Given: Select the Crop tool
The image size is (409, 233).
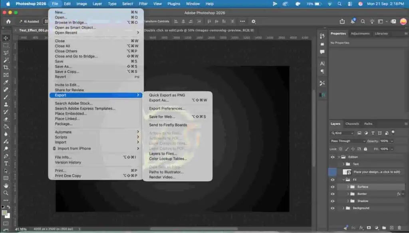Looking at the screenshot, I should click(6, 68).
